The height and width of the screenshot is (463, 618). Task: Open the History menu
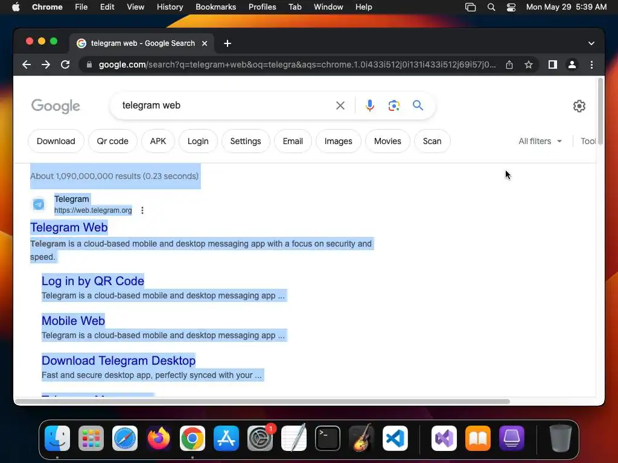coord(170,7)
